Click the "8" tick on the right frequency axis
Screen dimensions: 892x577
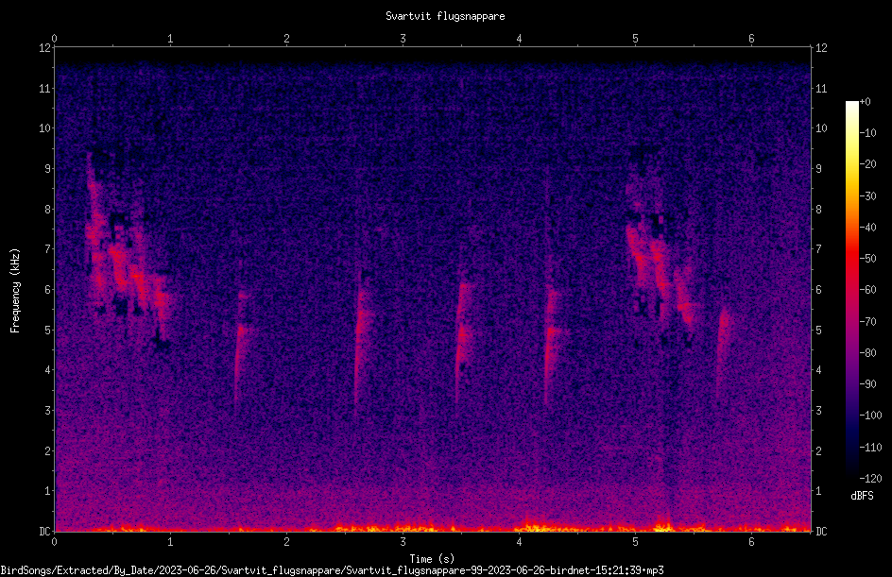818,210
